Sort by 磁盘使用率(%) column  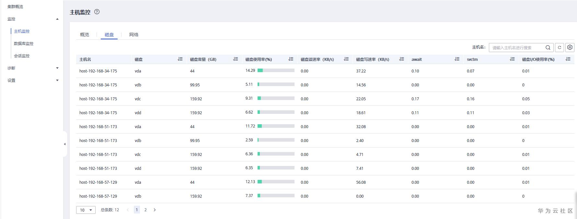tap(291, 59)
